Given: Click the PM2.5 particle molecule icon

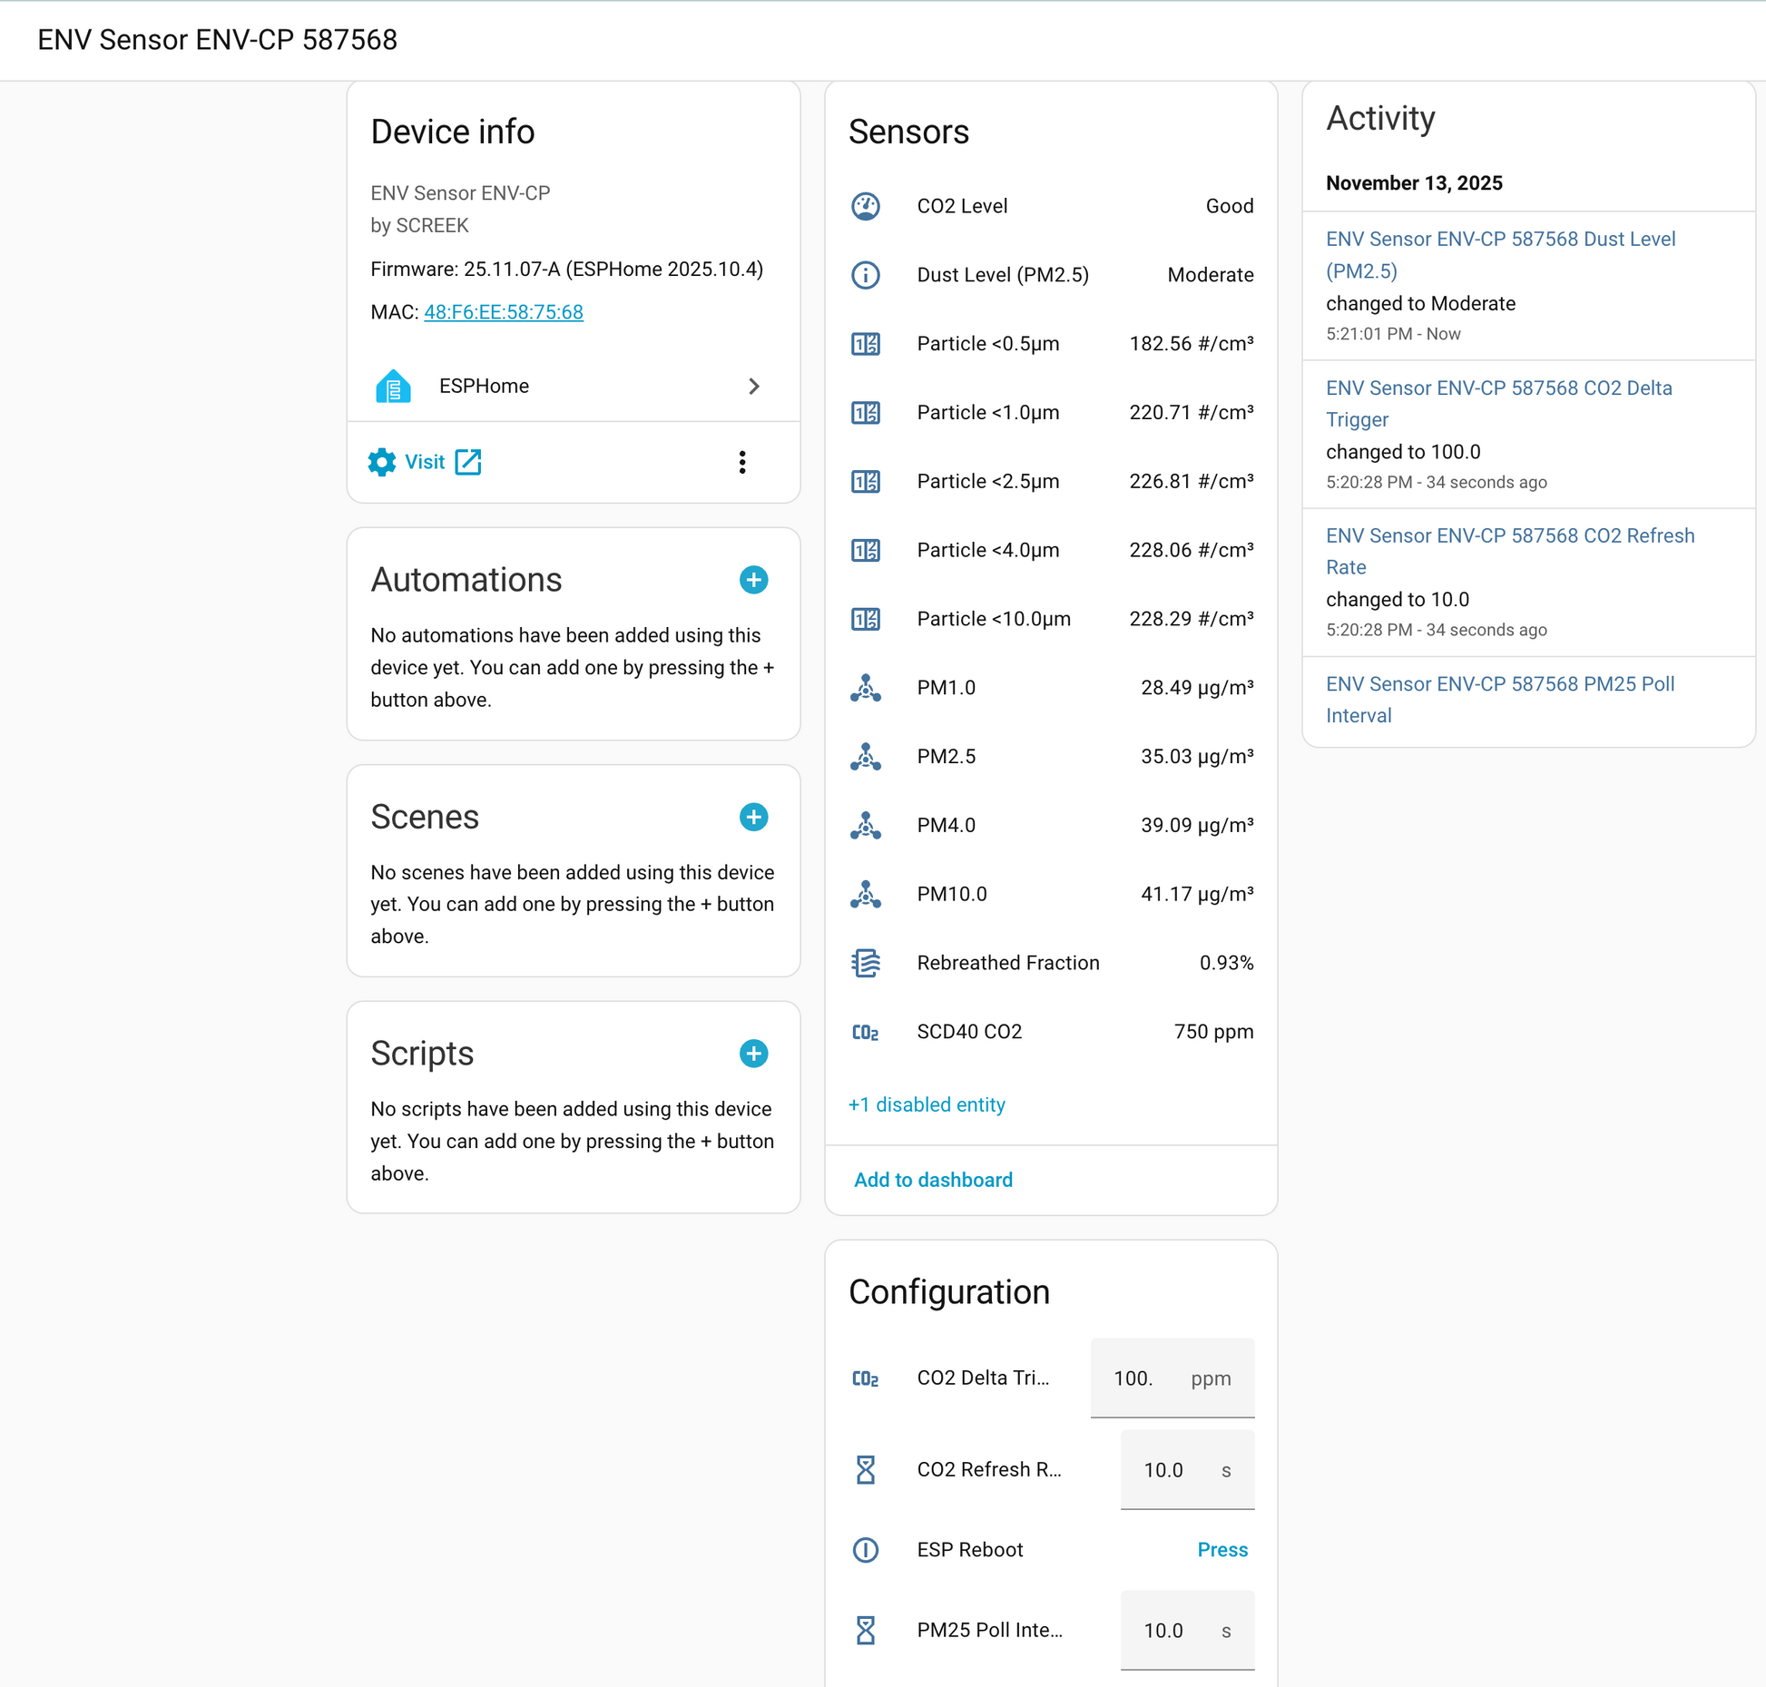Looking at the screenshot, I should 865,757.
